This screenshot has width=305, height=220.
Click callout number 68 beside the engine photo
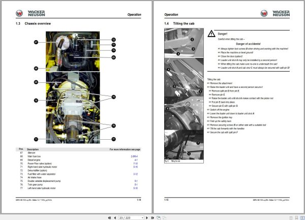tap(36, 69)
